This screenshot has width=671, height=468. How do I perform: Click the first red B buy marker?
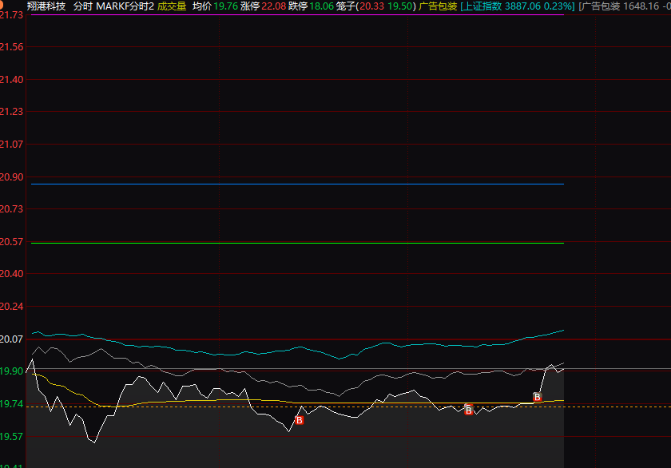coord(300,420)
